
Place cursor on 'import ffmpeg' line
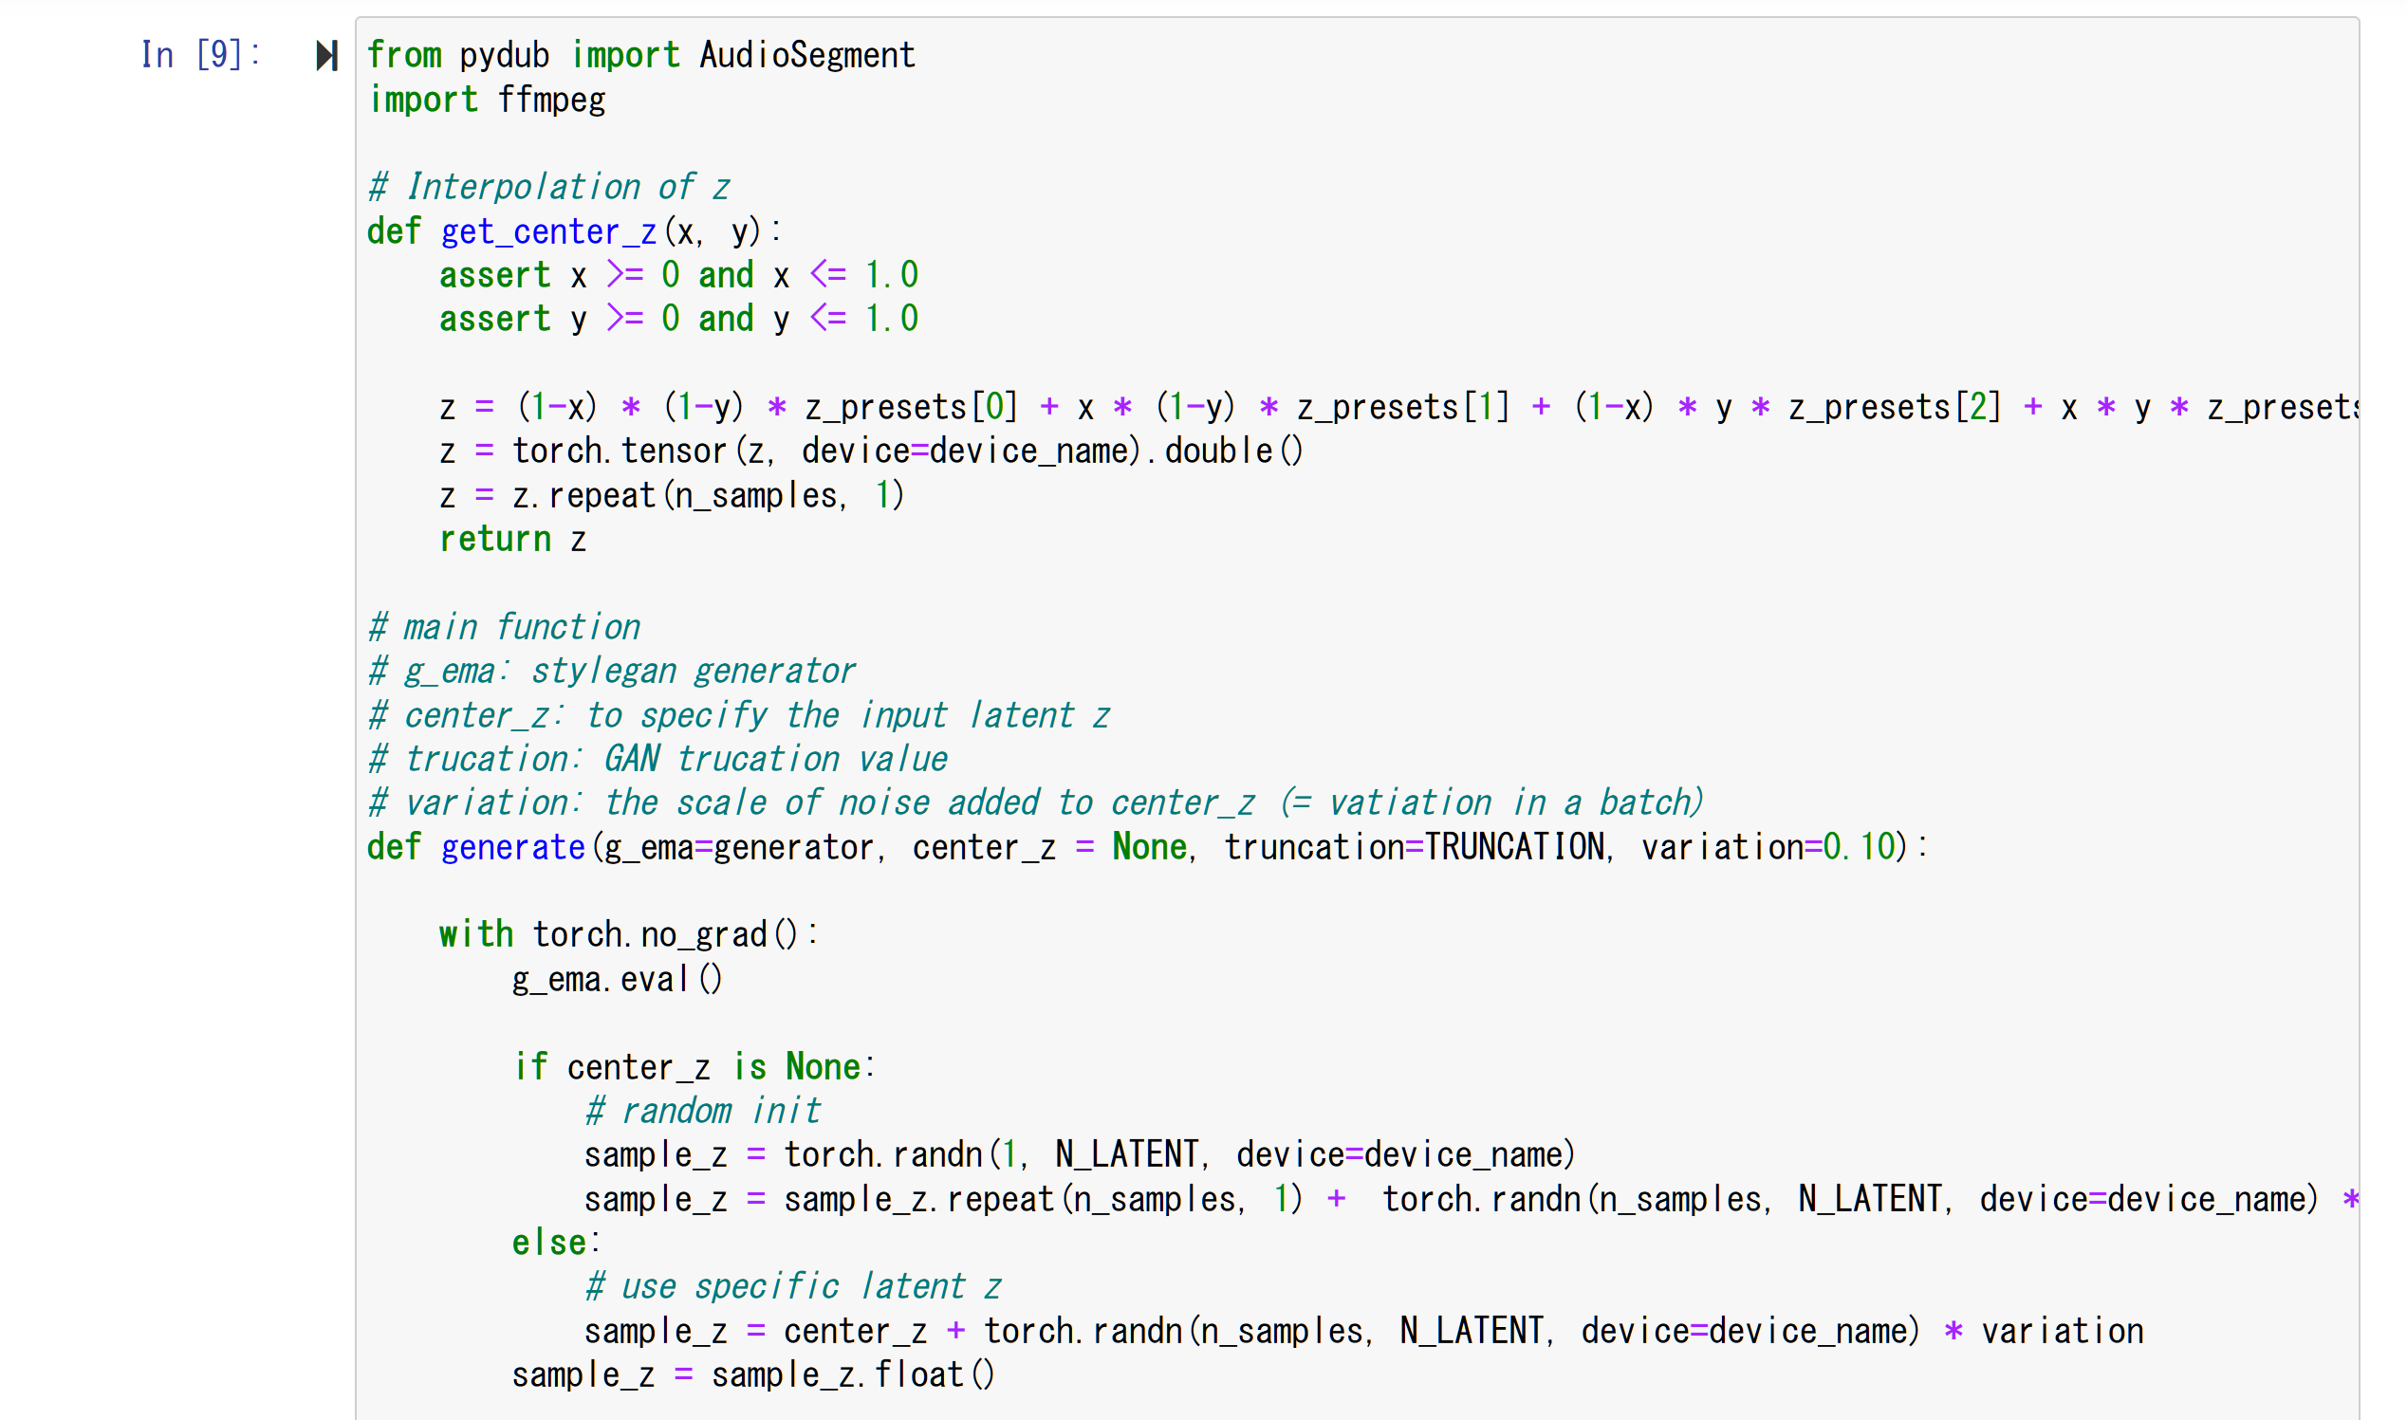click(x=487, y=101)
